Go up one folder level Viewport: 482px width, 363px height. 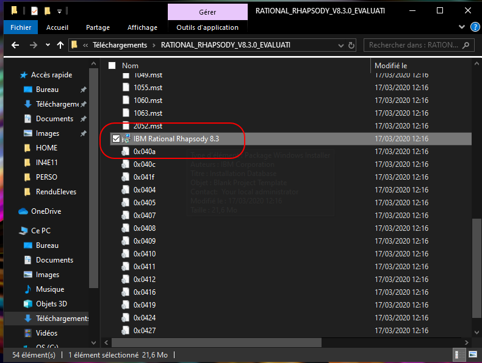[x=60, y=45]
